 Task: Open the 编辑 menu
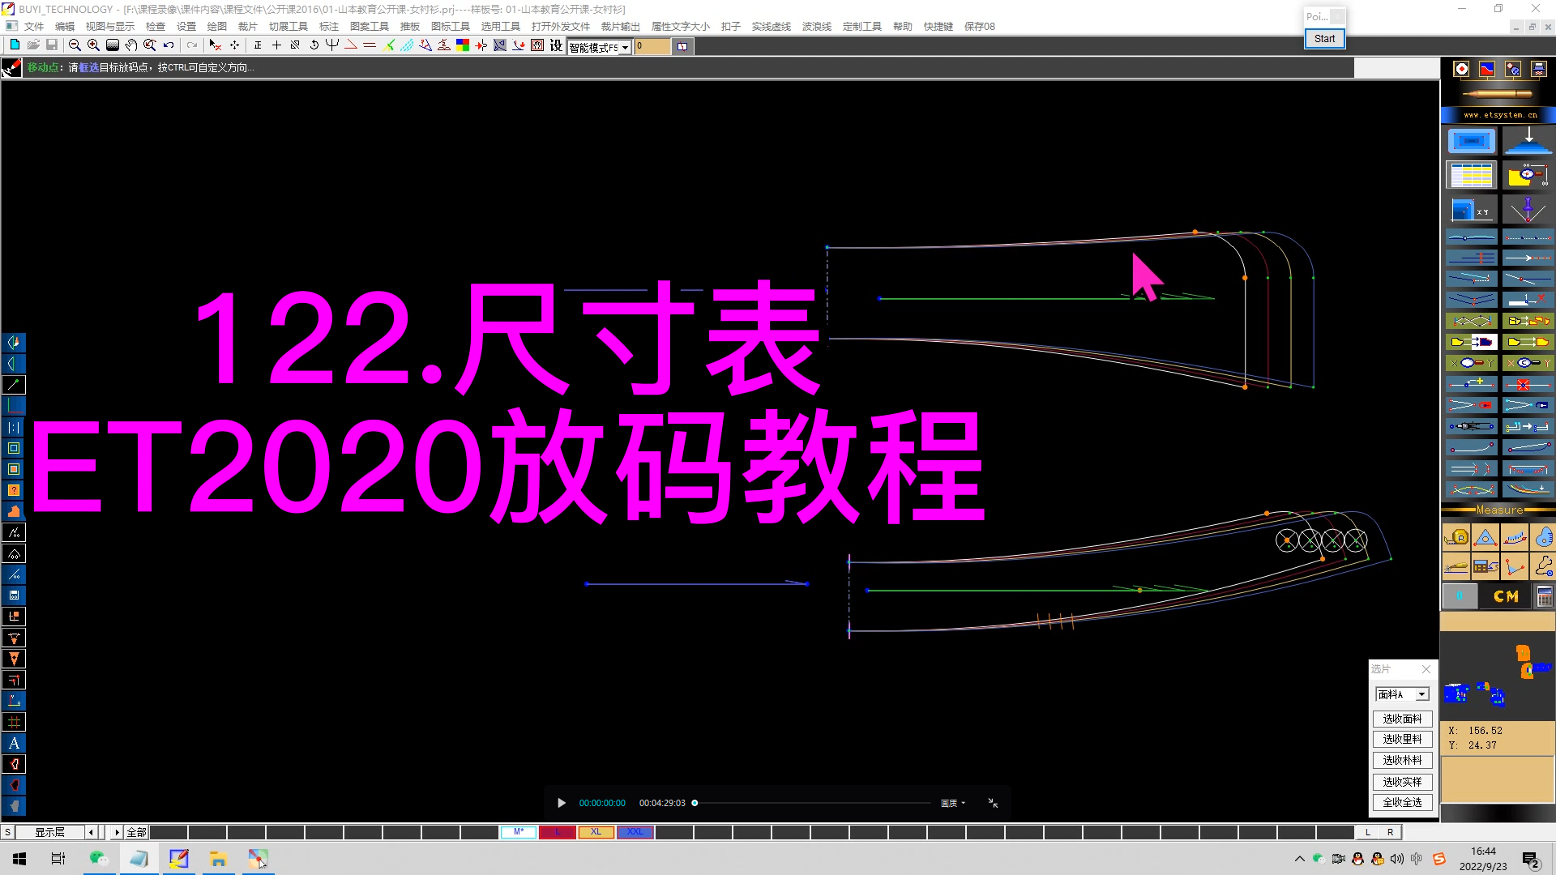click(65, 26)
